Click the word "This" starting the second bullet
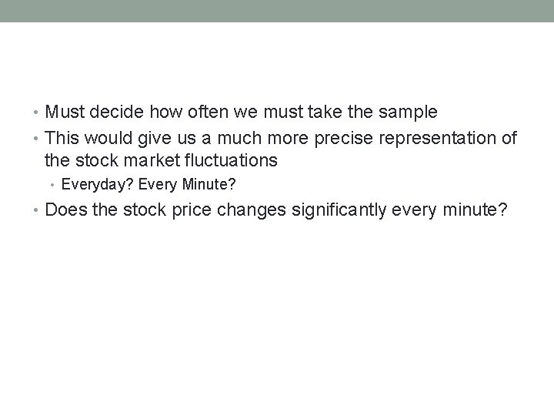Image resolution: width=554 pixels, height=416 pixels. [62, 138]
